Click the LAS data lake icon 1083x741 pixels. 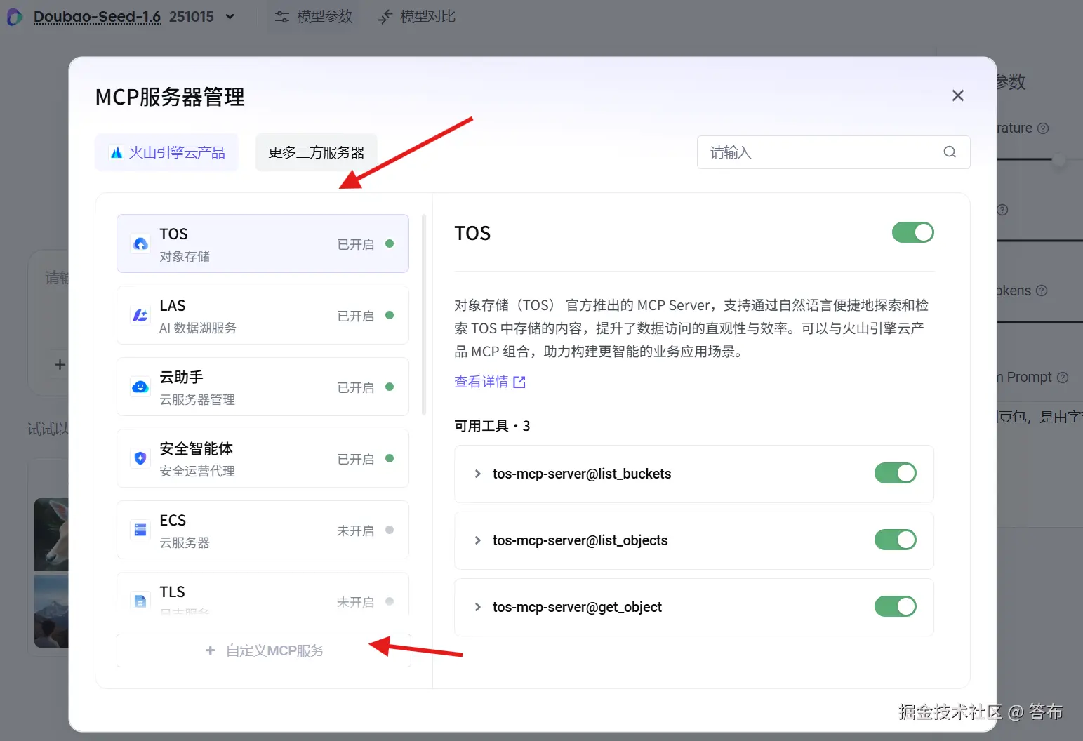click(x=140, y=315)
